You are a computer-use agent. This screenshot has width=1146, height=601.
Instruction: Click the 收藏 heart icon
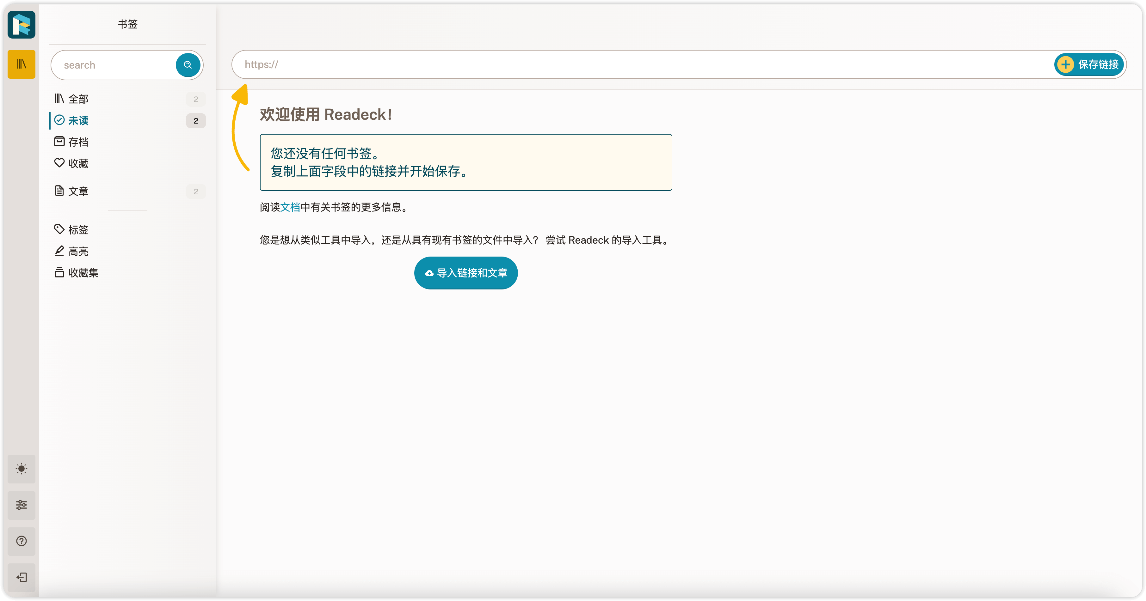[x=59, y=163]
